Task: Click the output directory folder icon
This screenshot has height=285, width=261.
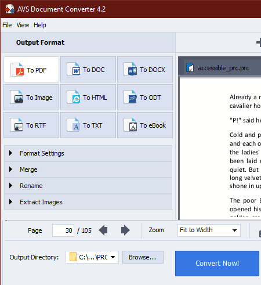Action: [73, 257]
